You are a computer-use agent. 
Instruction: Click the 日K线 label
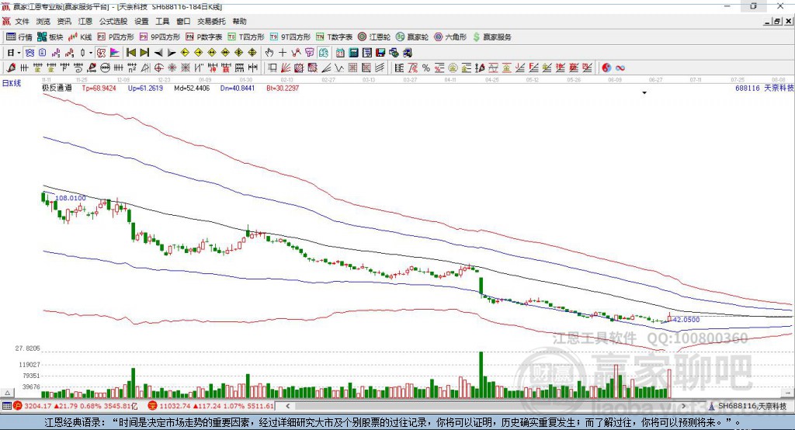tap(12, 83)
